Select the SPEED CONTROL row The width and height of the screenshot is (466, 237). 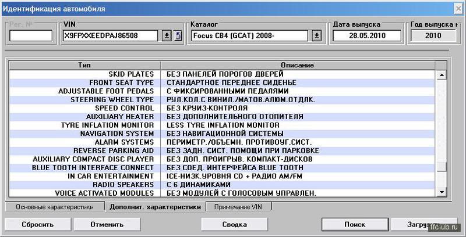[222, 108]
